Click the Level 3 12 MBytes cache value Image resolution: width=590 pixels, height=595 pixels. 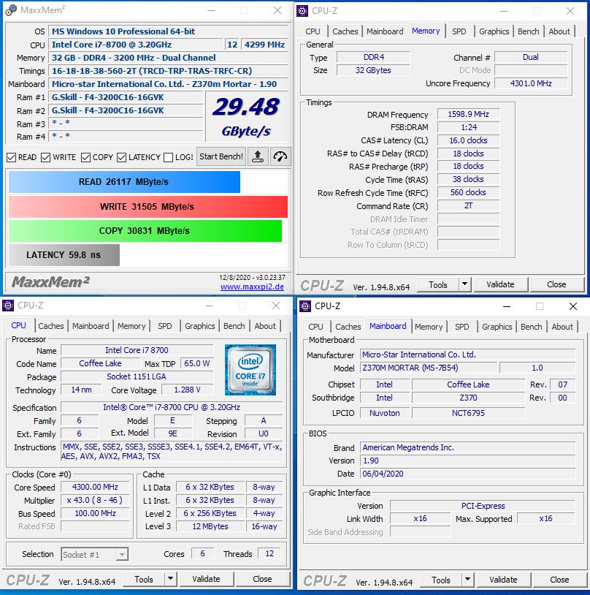point(210,526)
